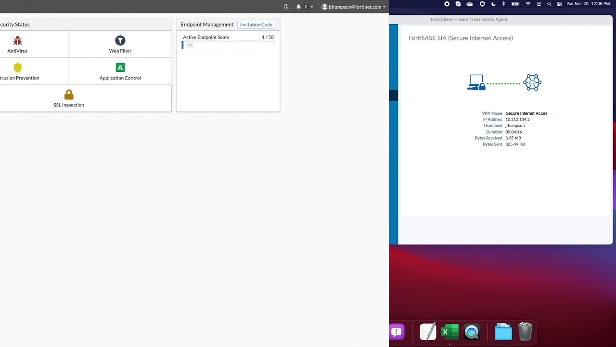Click the 1 / 50 seat count
The image size is (616, 347).
pyautogui.click(x=268, y=37)
